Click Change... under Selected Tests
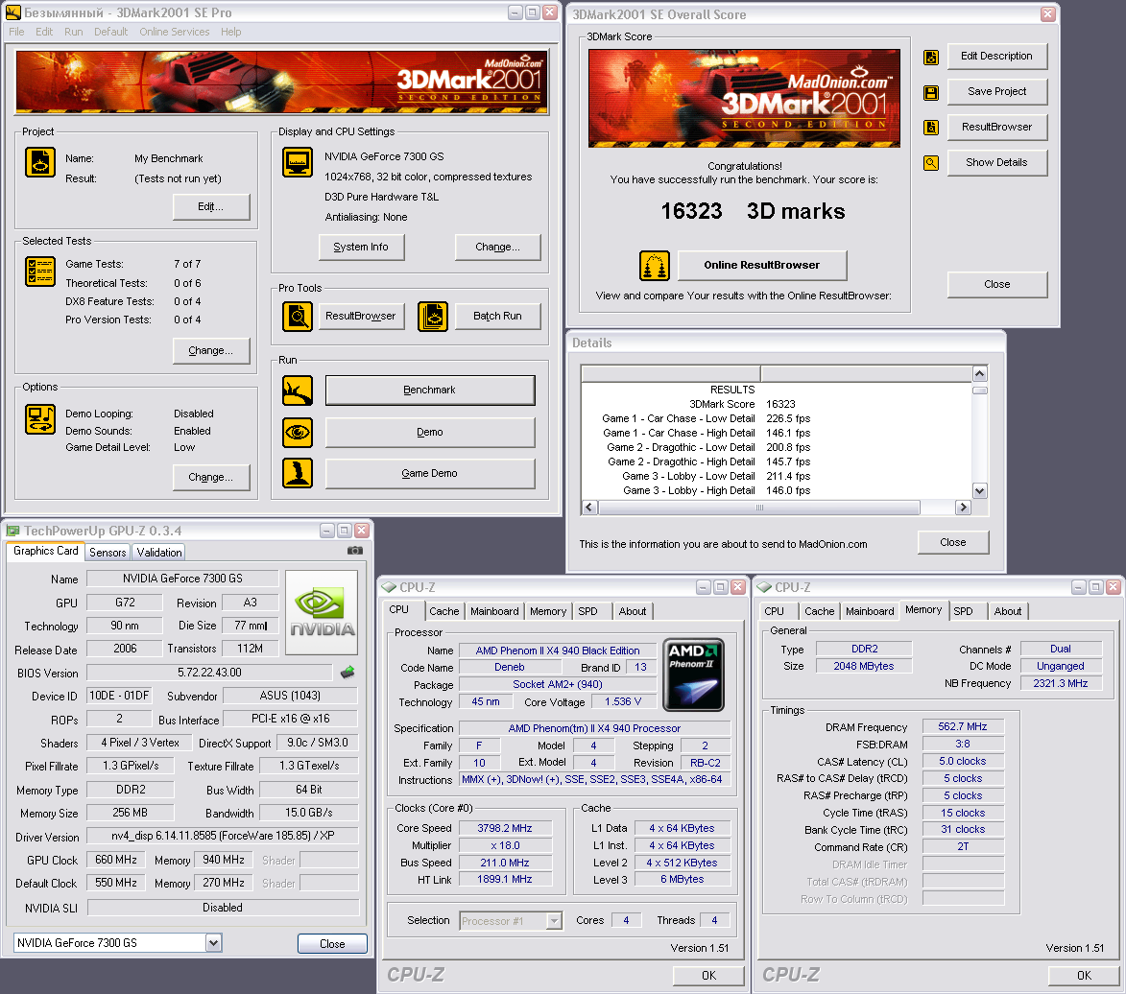1126x994 pixels. click(x=211, y=351)
